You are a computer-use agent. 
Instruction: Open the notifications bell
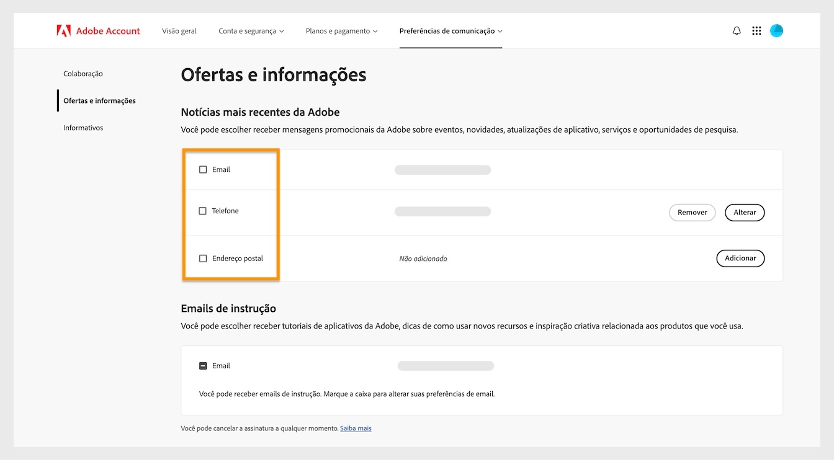[737, 30]
